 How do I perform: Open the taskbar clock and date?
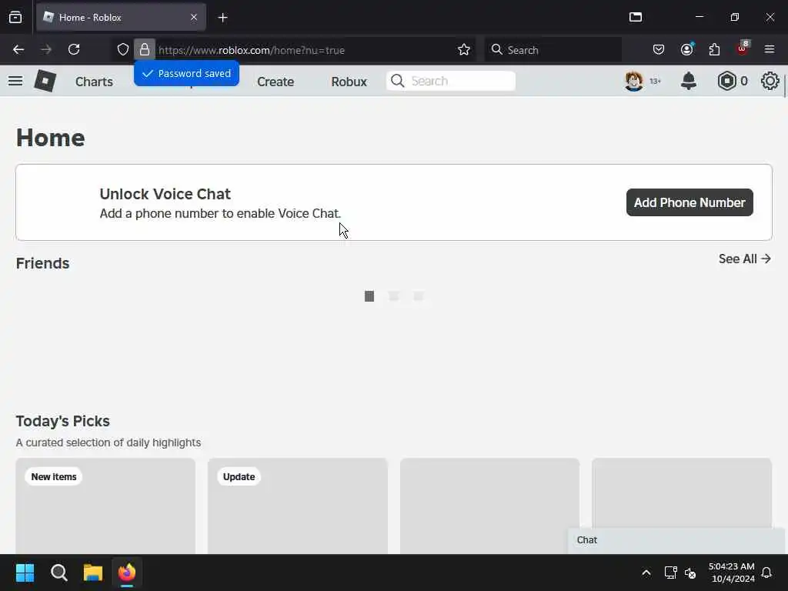731,573
